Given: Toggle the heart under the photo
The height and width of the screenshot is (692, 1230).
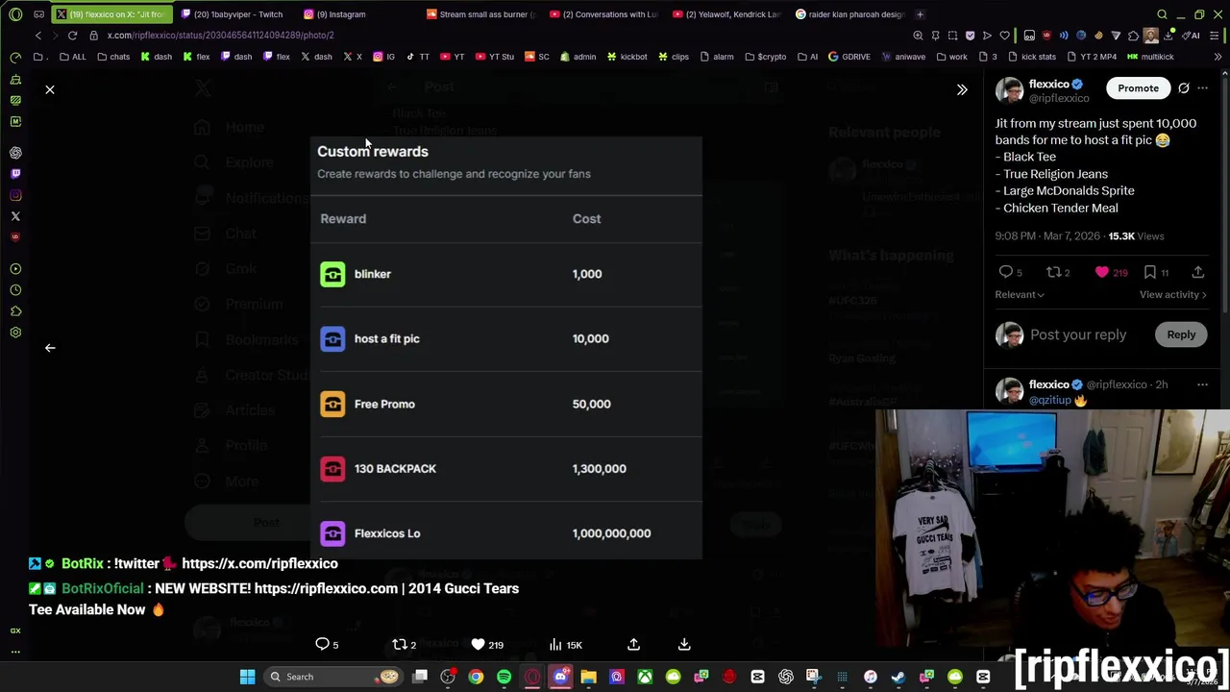Looking at the screenshot, I should (487, 644).
